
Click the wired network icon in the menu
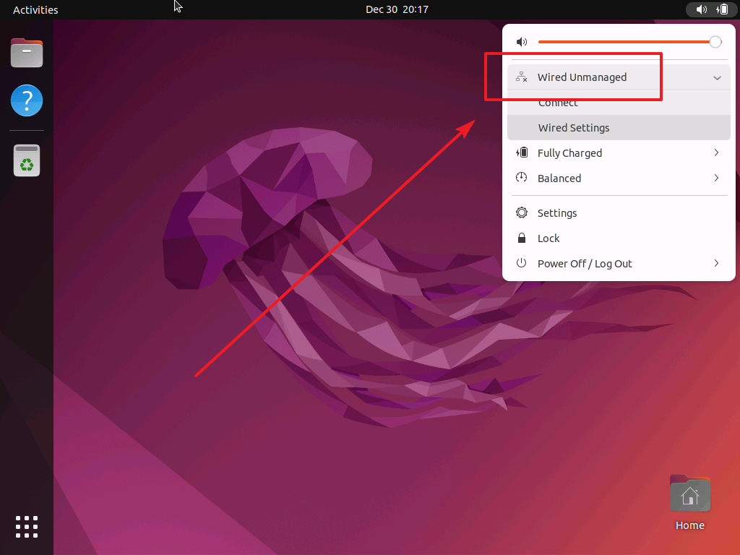point(522,77)
